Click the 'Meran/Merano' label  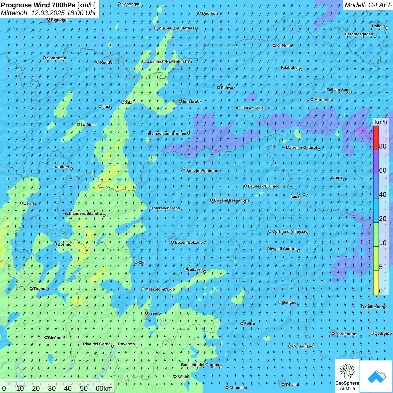pyautogui.click(x=167, y=208)
